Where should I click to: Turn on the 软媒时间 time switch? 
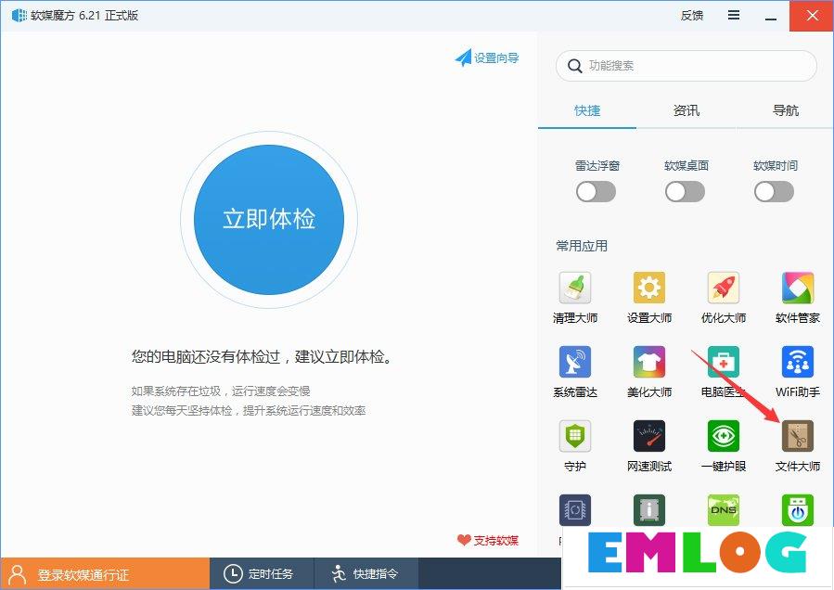pyautogui.click(x=774, y=191)
